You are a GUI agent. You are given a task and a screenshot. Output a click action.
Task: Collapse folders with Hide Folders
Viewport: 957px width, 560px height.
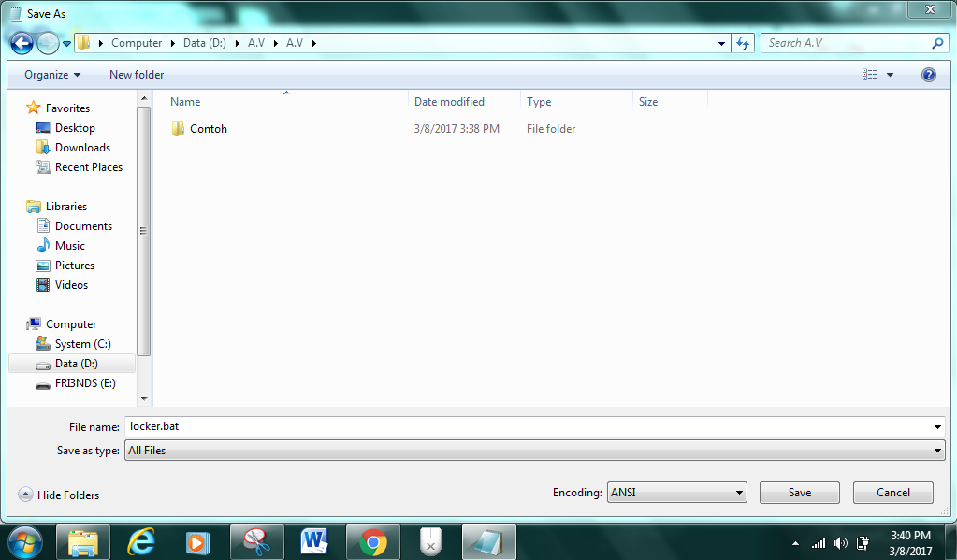(x=59, y=495)
